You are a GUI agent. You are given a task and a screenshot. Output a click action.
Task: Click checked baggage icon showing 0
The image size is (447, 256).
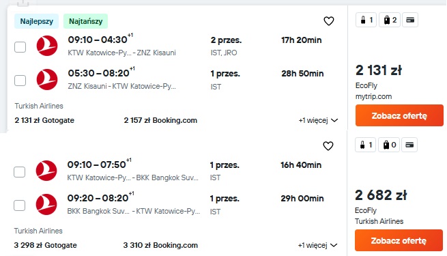[389, 145]
